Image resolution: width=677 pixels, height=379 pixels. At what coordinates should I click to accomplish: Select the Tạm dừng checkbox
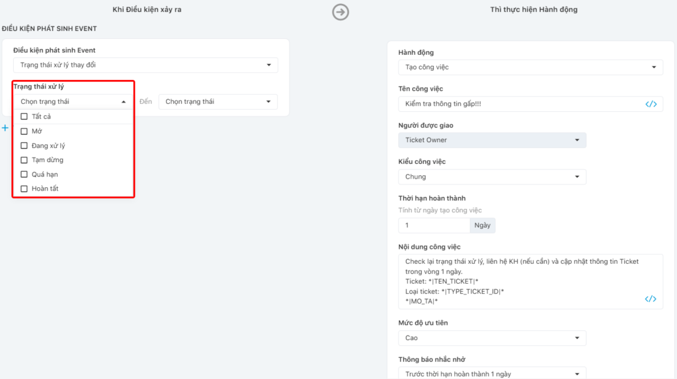[x=24, y=160]
